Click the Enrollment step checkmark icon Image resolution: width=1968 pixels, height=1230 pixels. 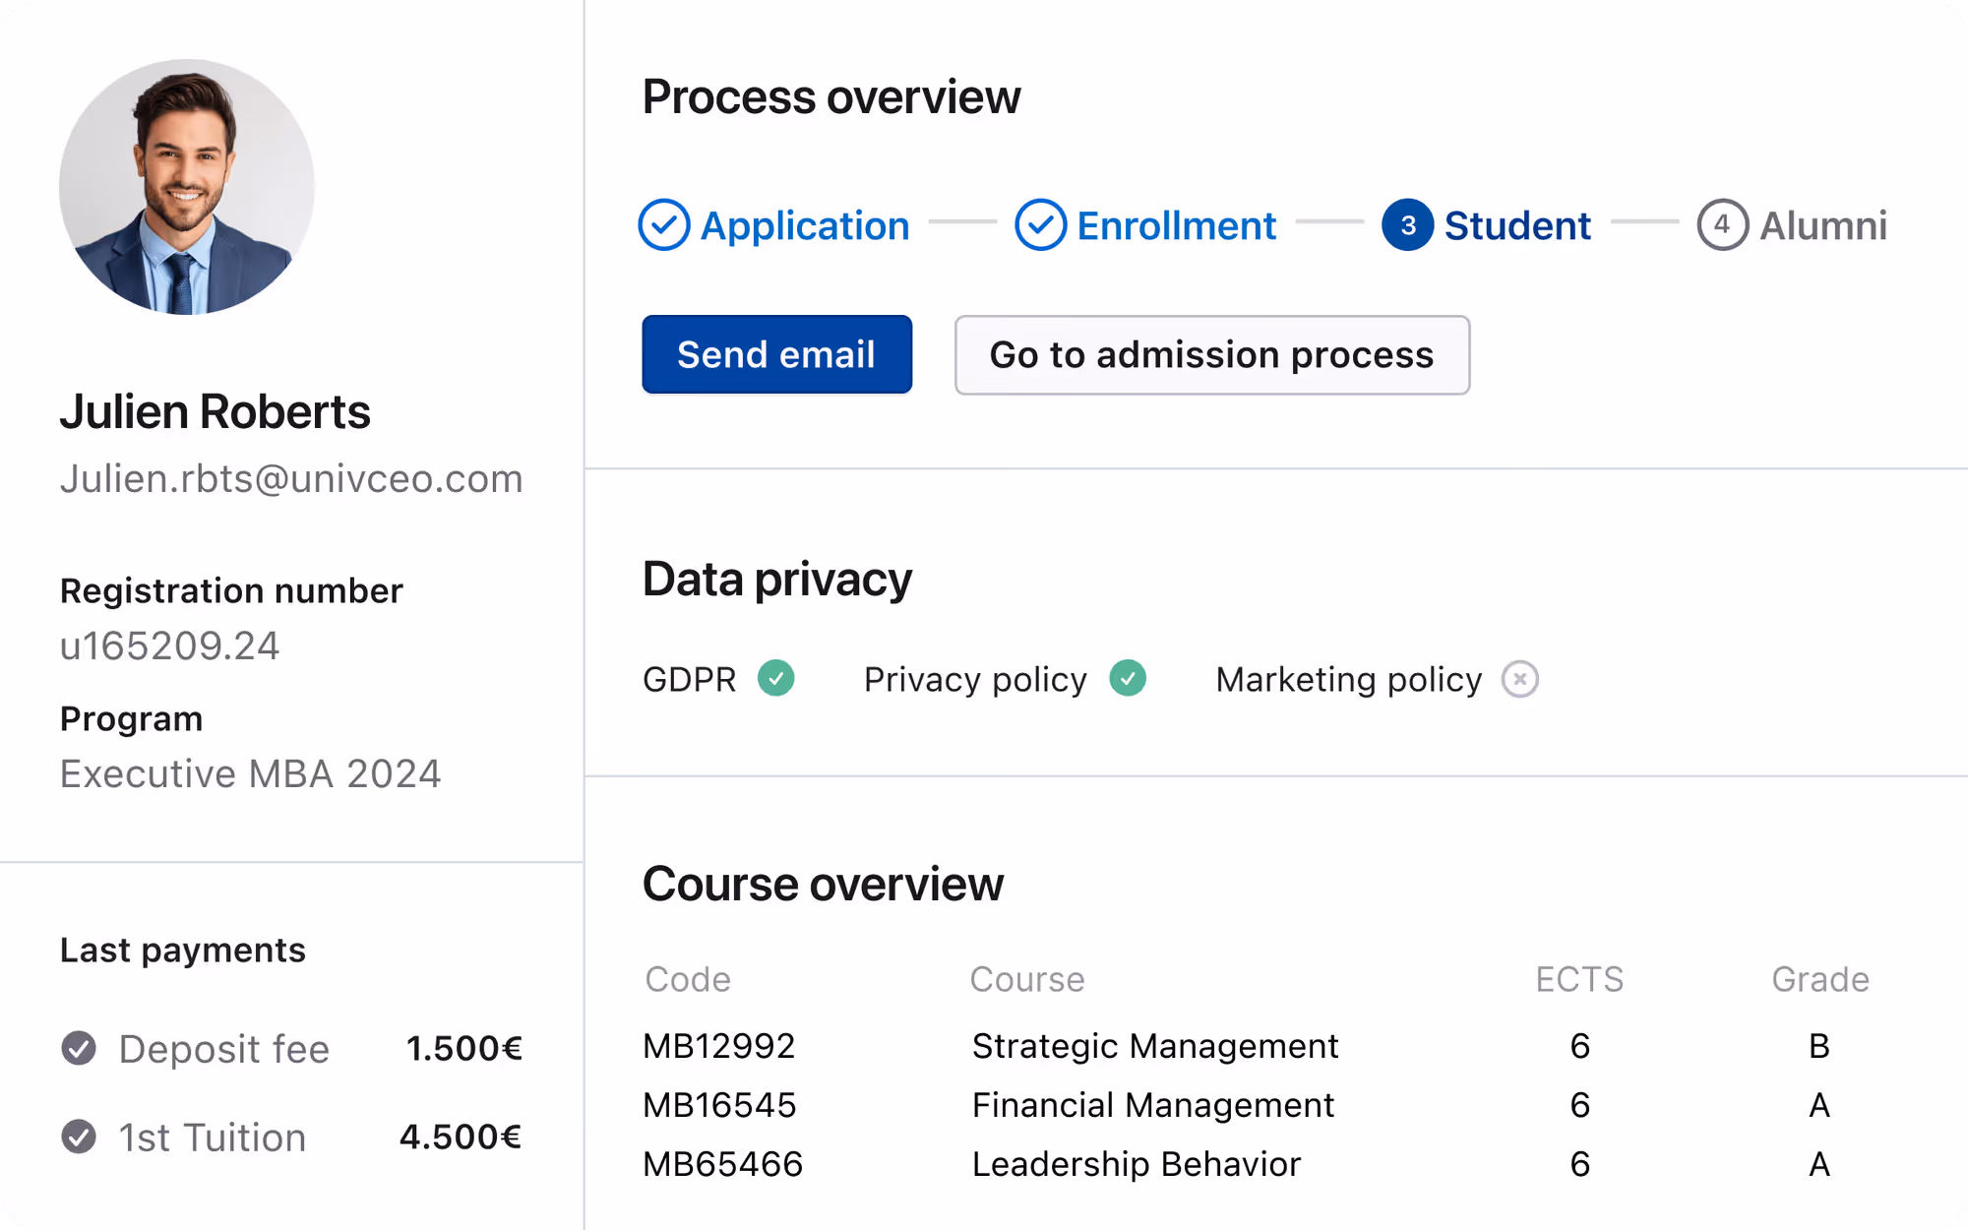pyautogui.click(x=1042, y=225)
